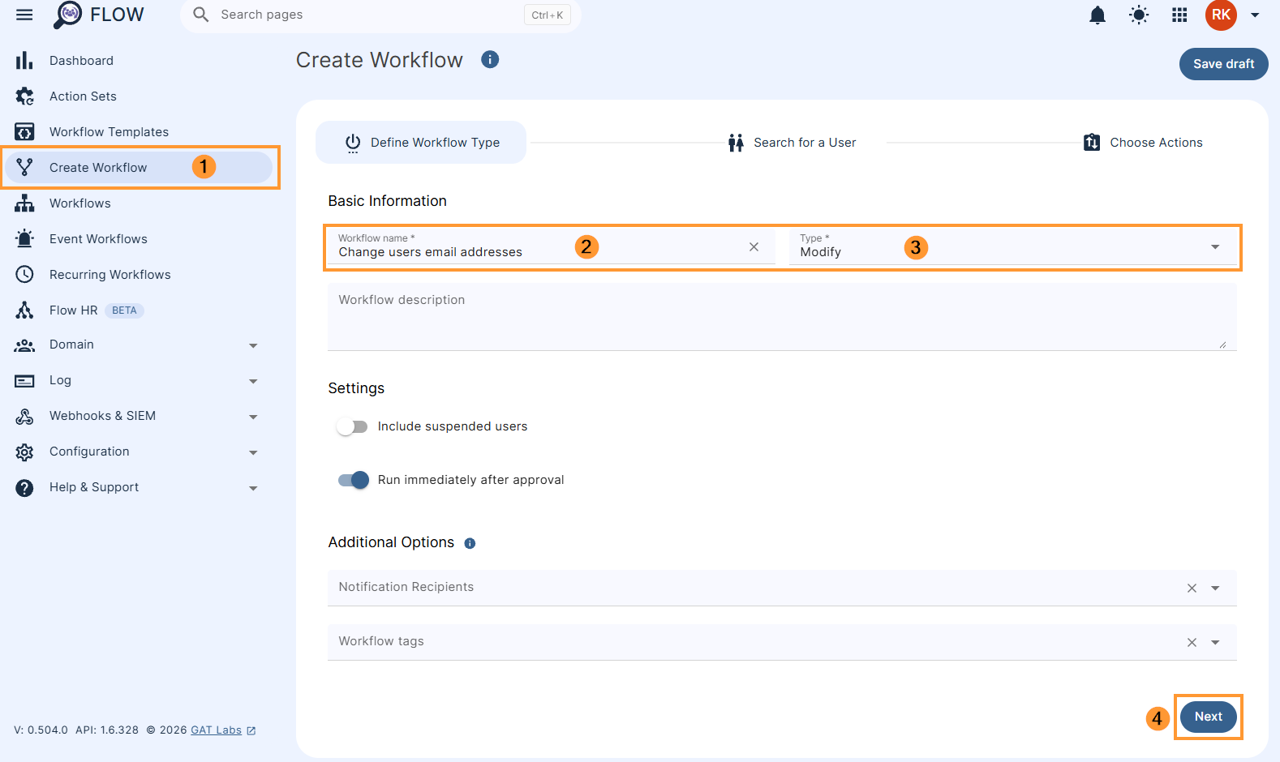Click the Create Workflow branch icon
Viewport: 1280px width, 762px height.
pos(24,168)
